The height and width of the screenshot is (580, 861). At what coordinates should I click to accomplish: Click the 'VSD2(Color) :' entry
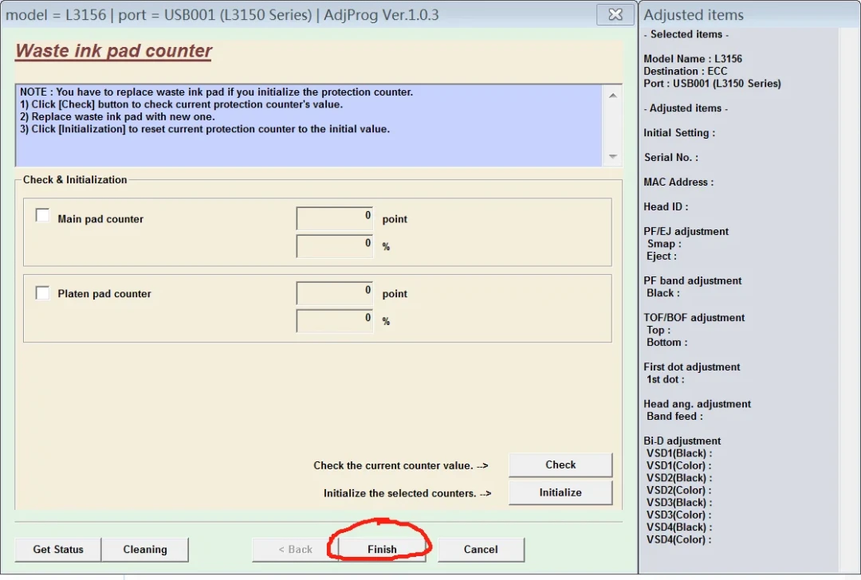[678, 491]
